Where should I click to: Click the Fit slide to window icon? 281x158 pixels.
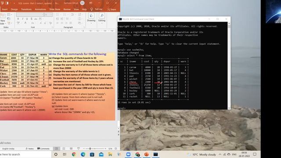(x=116, y=149)
